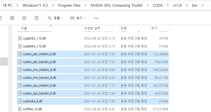Select the file cudnn_cnn_train64_8.dll
The width and height of the screenshot is (211, 112).
click(93, 78)
